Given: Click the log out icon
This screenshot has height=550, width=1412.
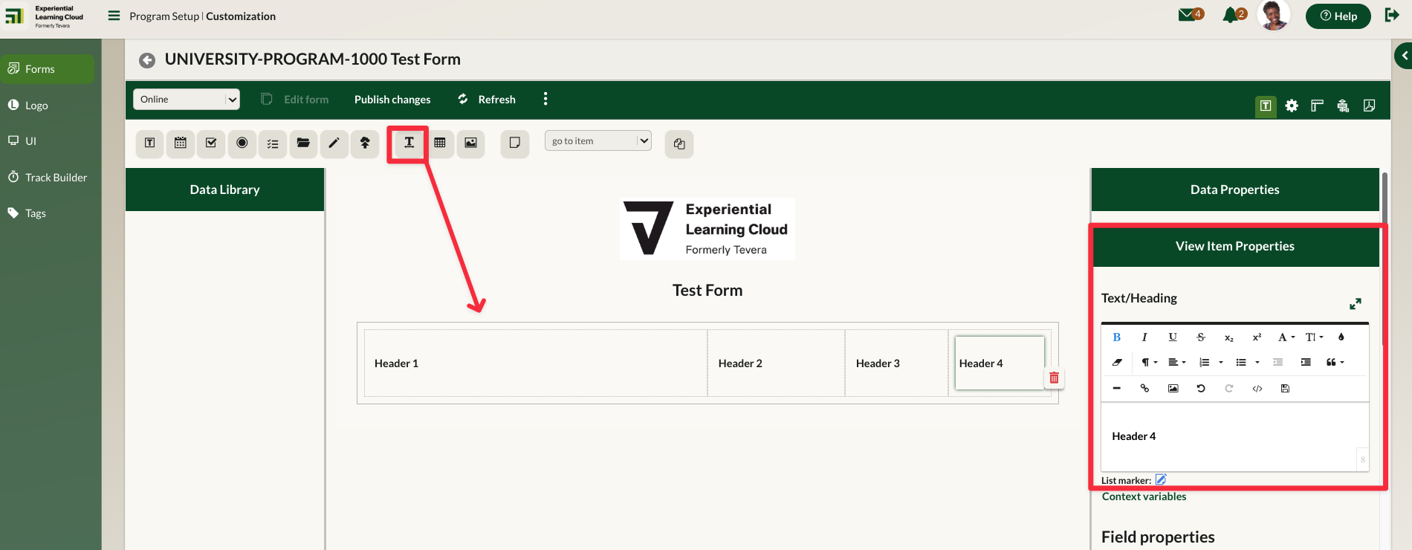Looking at the screenshot, I should 1392,15.
